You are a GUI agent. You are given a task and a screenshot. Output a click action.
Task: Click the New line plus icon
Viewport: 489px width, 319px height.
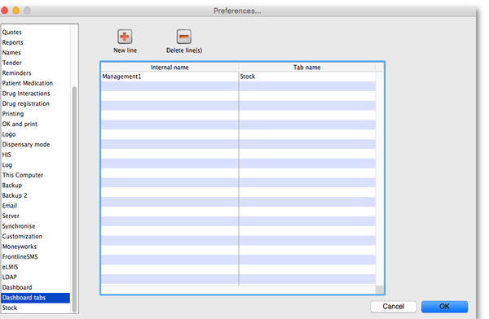tap(125, 37)
